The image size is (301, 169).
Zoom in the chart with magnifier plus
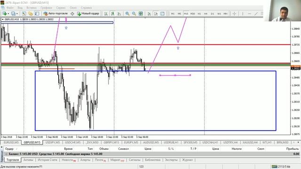click(127, 14)
